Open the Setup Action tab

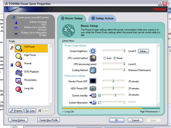(102, 18)
